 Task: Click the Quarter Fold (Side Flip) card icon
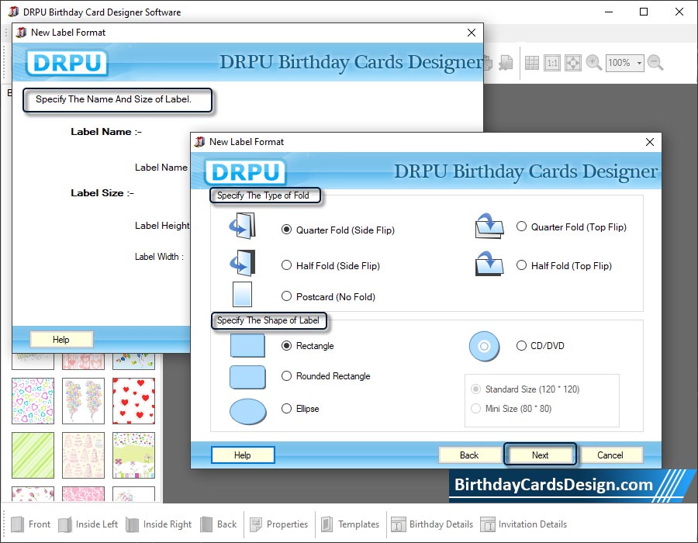click(x=243, y=226)
